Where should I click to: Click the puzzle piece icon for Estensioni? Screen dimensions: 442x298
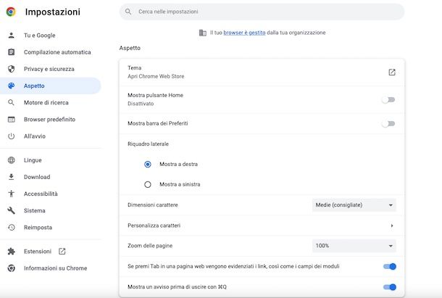(x=12, y=251)
